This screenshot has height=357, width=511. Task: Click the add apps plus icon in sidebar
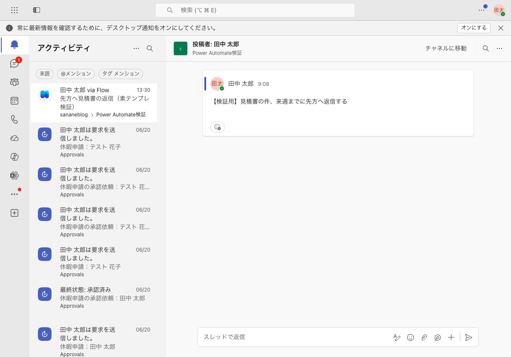(14, 213)
